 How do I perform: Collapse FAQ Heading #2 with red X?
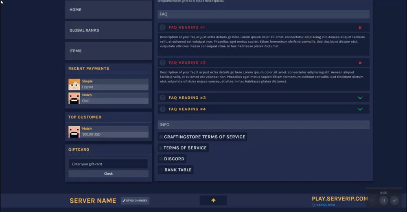click(x=360, y=63)
